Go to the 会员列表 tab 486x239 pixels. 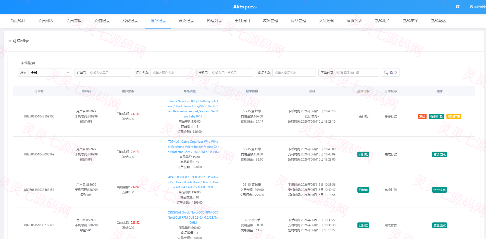46,21
